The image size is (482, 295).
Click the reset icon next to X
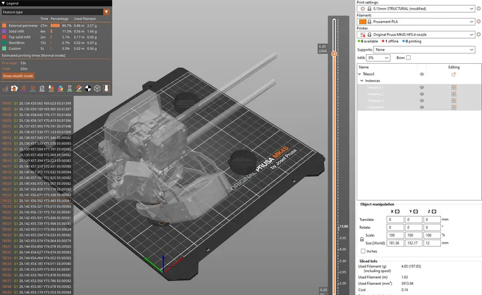[397, 211]
